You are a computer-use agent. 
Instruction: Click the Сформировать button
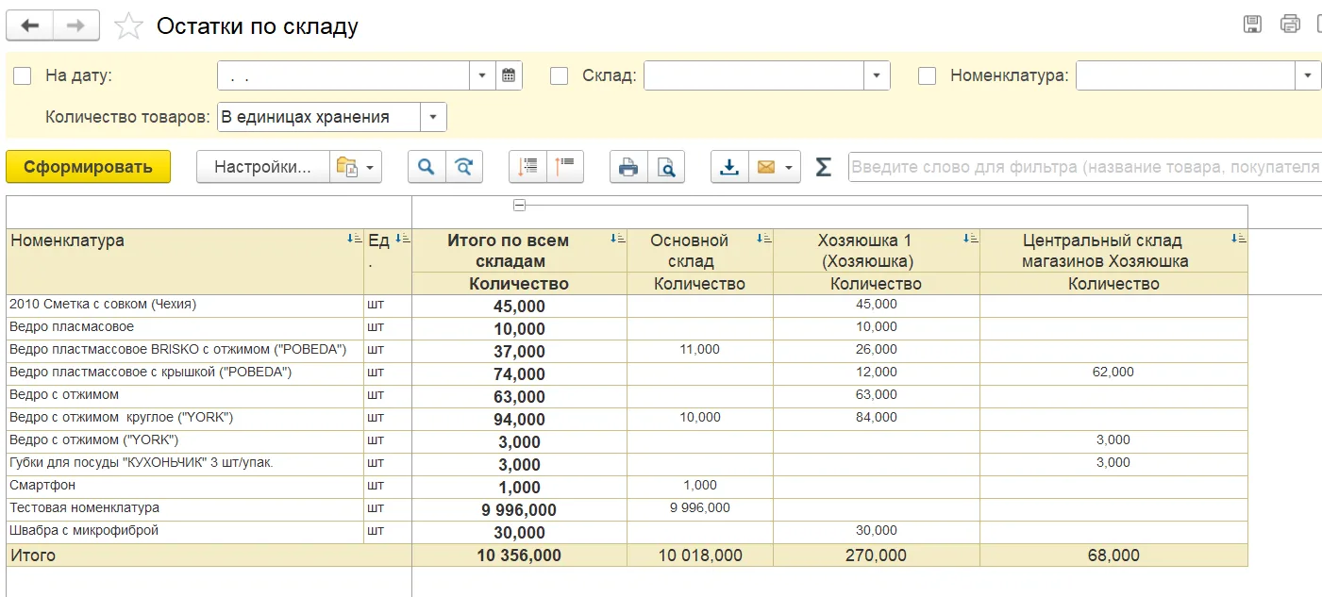click(88, 167)
